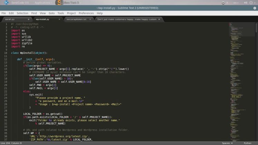Viewport: 258px width, 145px height.
Task: Click the 'Usage : $>wp-install' string line
Action: click(x=78, y=104)
